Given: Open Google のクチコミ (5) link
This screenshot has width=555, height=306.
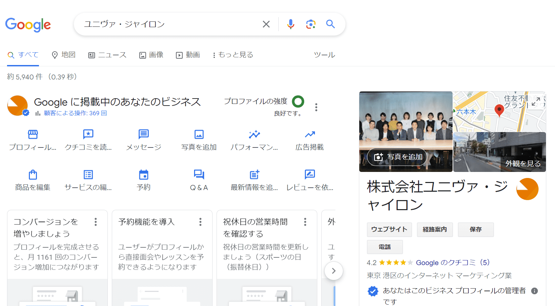Looking at the screenshot, I should [x=453, y=262].
